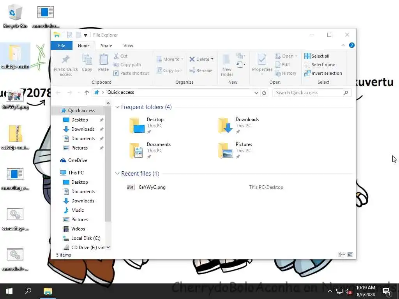Open Pictures folder in Frequent folders

(235, 150)
